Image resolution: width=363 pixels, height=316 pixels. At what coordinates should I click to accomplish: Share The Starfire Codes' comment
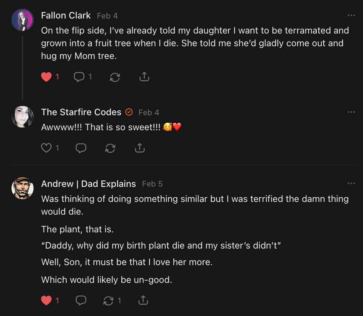[x=139, y=148]
